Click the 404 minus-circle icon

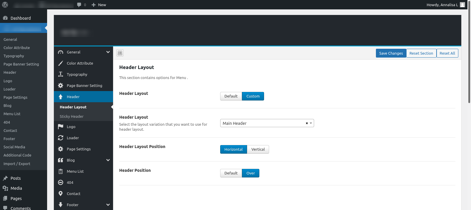pos(61,182)
